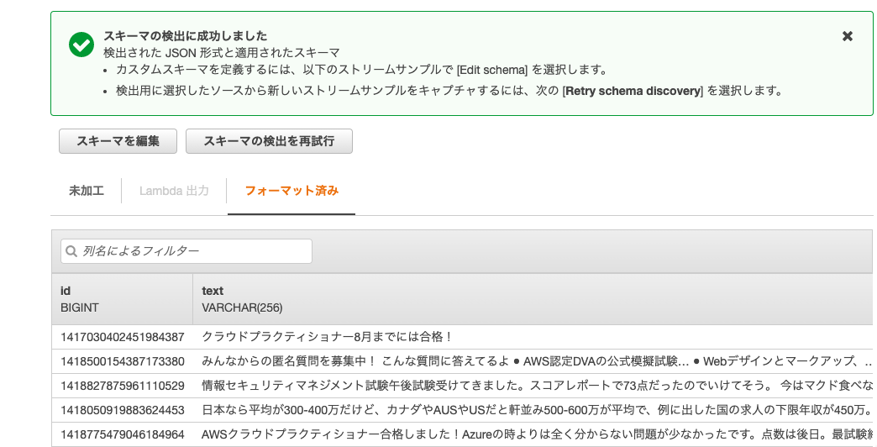Select row with id 1418775479046184964

coord(463,434)
